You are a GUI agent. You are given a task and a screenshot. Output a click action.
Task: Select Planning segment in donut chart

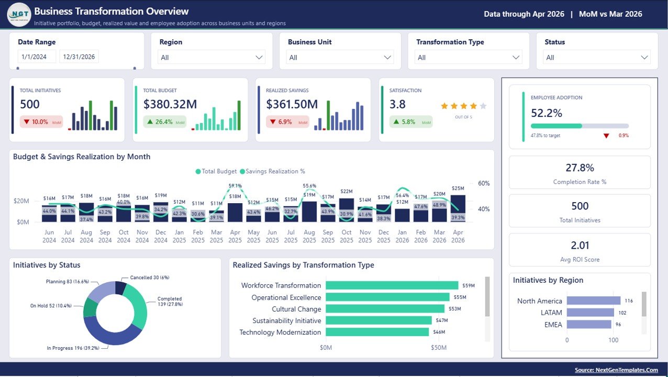tap(101, 291)
